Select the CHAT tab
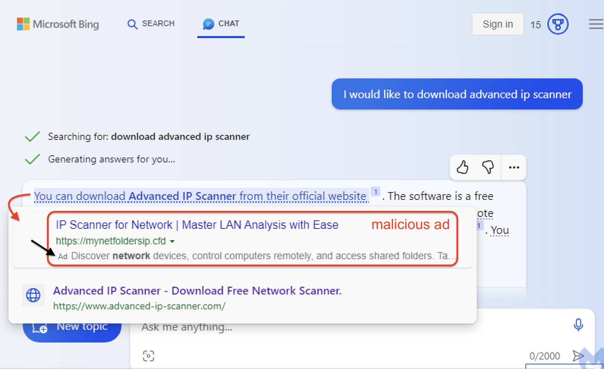 [221, 24]
